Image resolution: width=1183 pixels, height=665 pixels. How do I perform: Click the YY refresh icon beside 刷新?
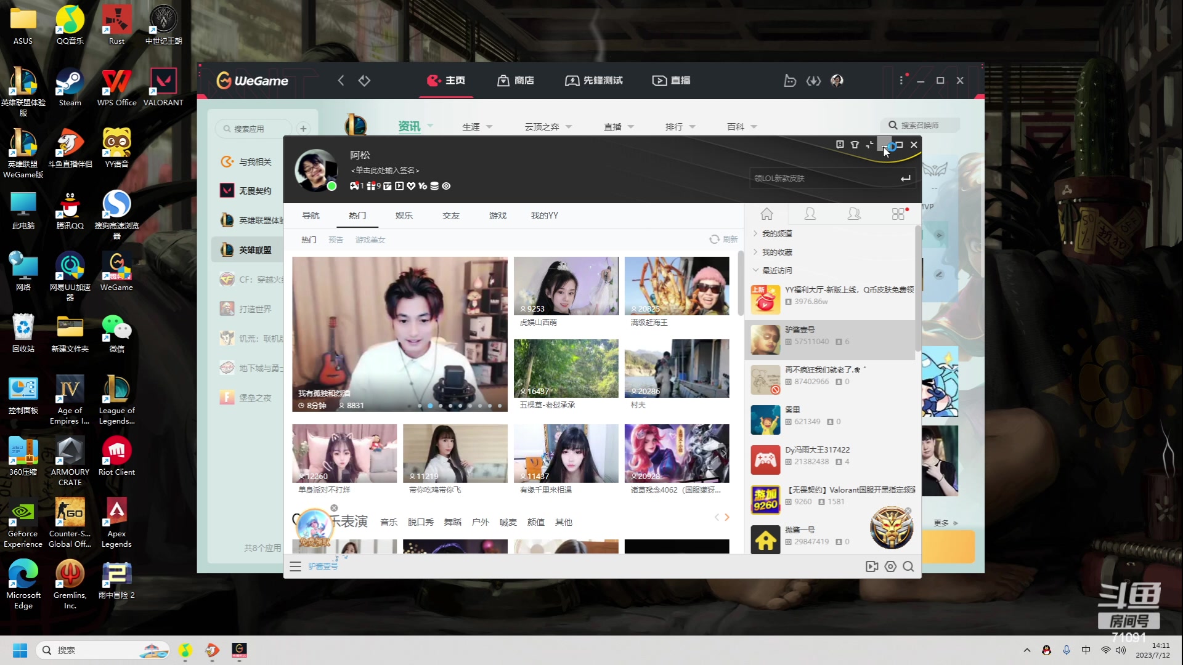714,240
